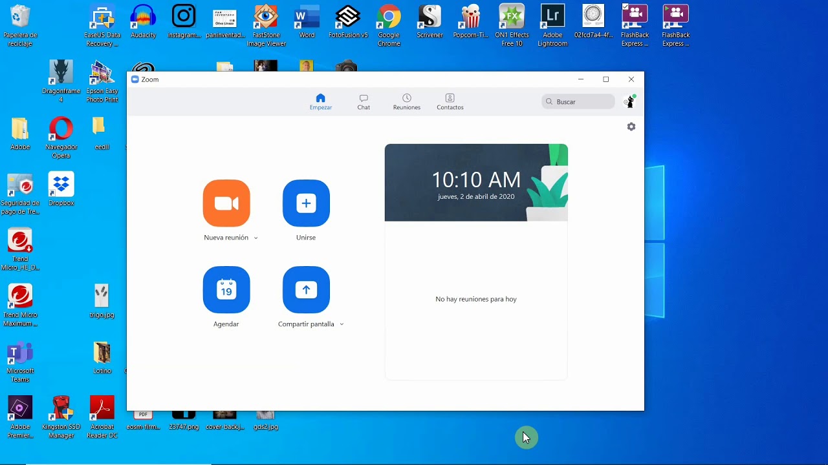Select the gds2.jpg desktop file
This screenshot has width=828, height=465.
265,420
